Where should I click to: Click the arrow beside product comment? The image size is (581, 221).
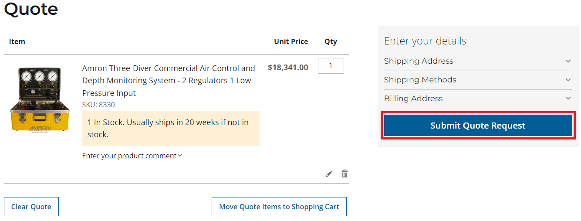click(x=180, y=156)
